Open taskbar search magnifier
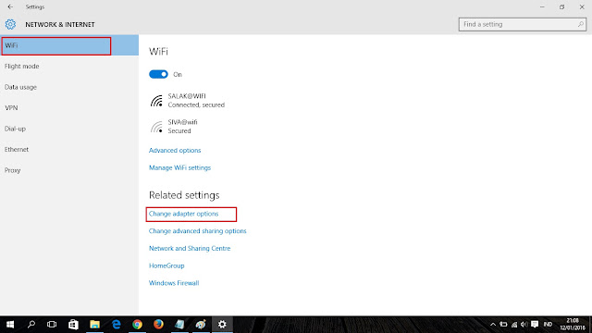Screen dimensions: 592x333 [31, 325]
